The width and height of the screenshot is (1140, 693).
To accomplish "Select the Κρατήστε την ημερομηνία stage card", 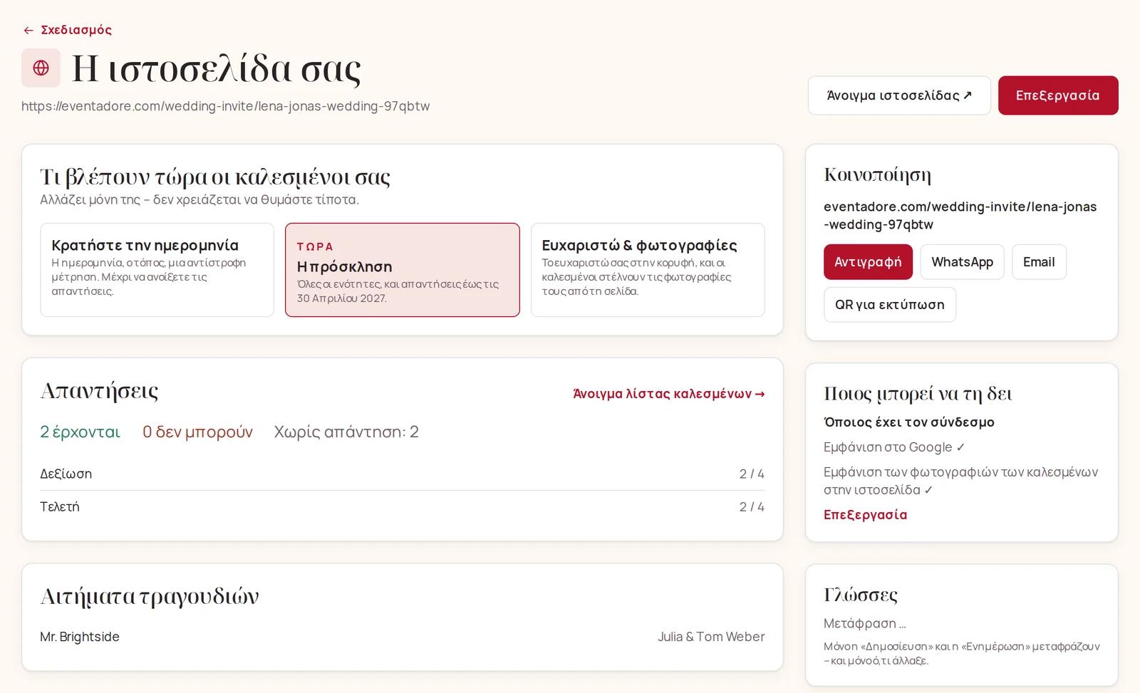I will (x=157, y=270).
